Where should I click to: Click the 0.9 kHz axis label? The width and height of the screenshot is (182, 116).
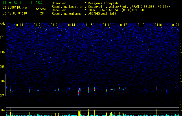tap(2, 67)
